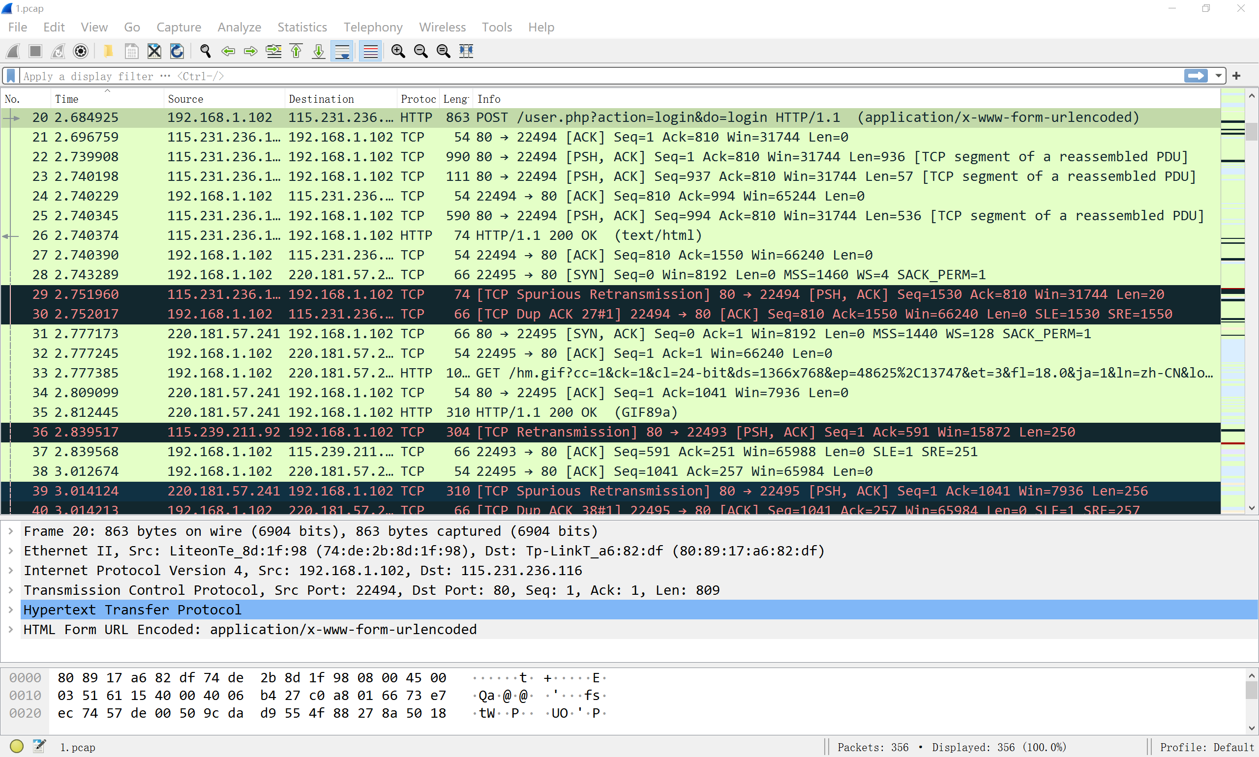Open the Tools menu
Viewport: 1259px width, 757px height.
(x=497, y=27)
